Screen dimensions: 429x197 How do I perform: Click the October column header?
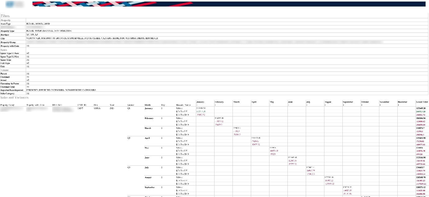pos(365,102)
